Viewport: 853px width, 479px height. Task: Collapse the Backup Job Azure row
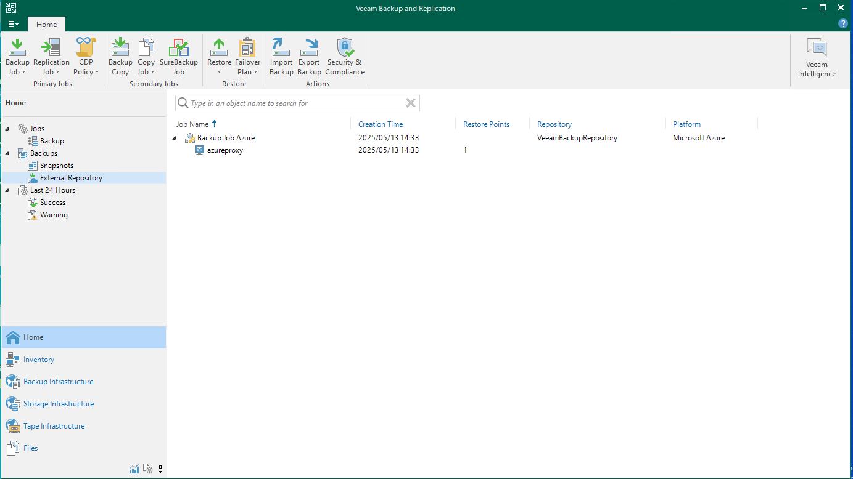point(175,138)
